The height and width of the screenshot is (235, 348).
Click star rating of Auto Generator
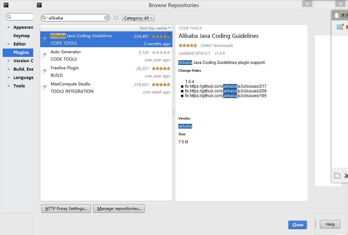point(161,53)
